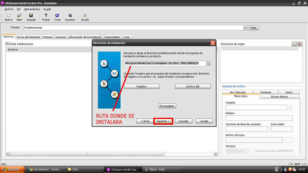Select the Ver / Ejecutar tab
The height and width of the screenshot is (173, 308).
tap(237, 92)
